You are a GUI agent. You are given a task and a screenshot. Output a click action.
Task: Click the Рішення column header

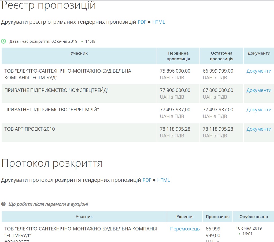(x=185, y=217)
